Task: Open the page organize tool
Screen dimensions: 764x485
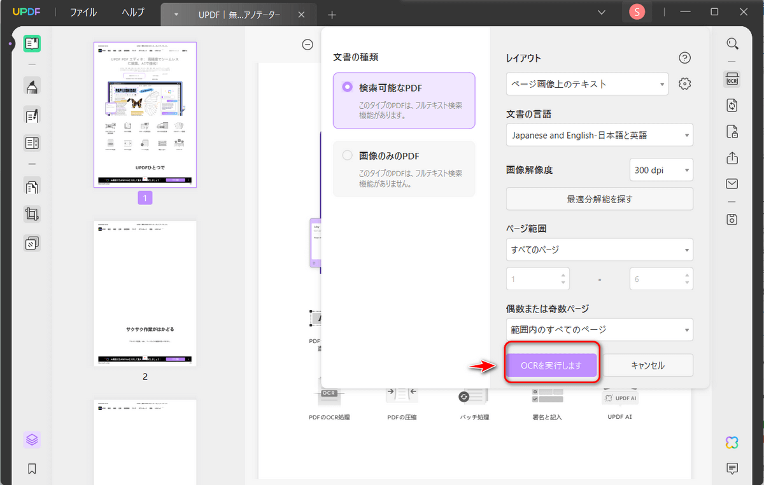Action: (x=32, y=186)
